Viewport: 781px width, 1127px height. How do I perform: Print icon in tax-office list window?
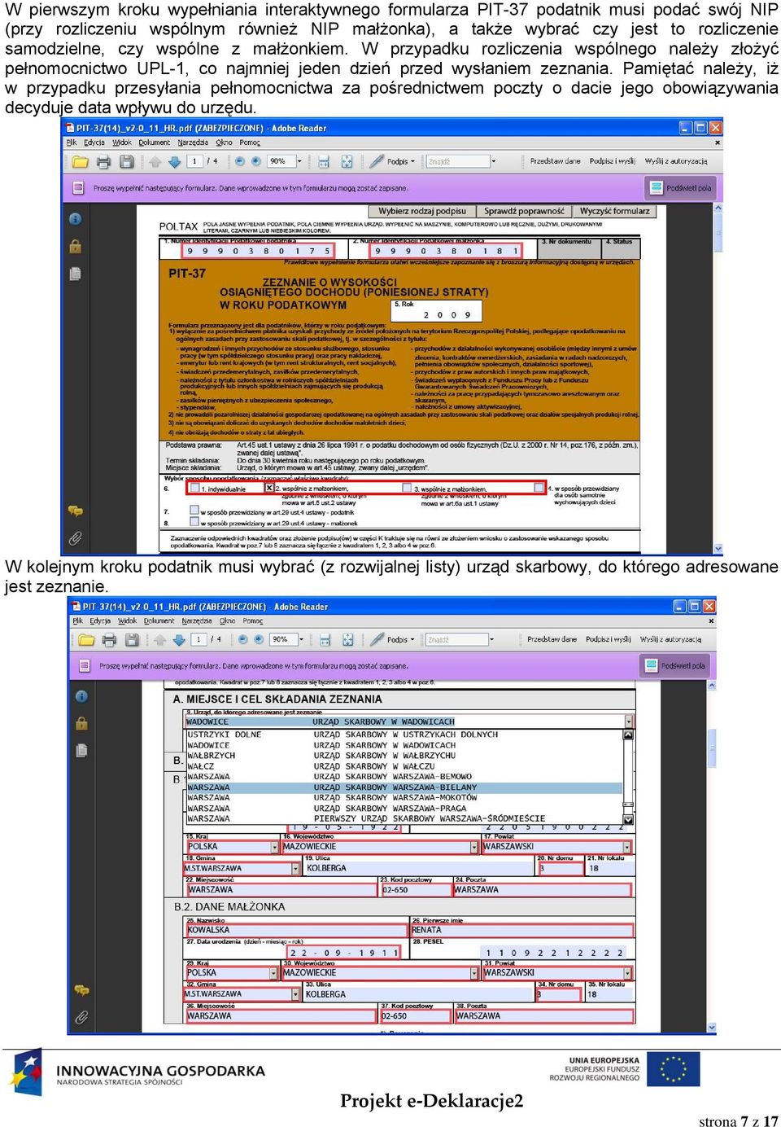pos(109,640)
